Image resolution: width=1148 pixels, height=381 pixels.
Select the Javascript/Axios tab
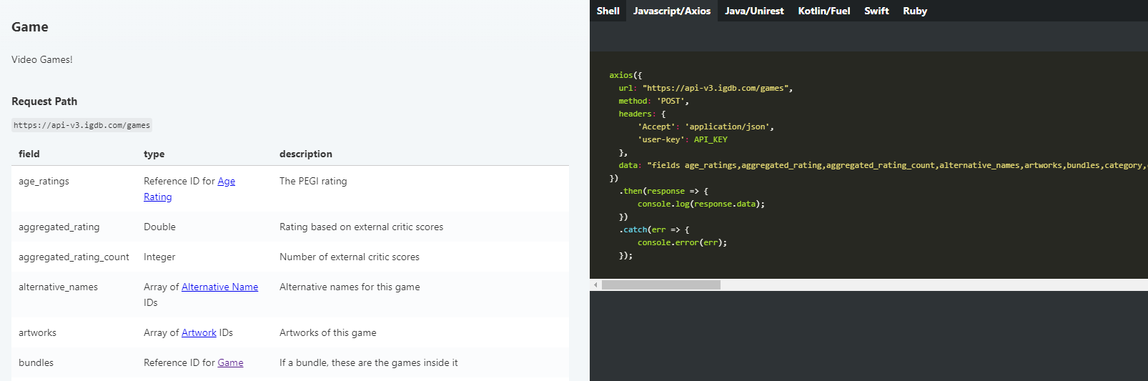tap(672, 11)
